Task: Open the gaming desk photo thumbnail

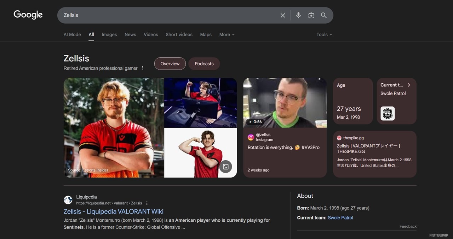Action: [x=201, y=103]
